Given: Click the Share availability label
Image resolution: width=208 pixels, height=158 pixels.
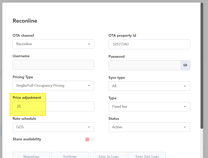Looking at the screenshot, I should [27, 139].
